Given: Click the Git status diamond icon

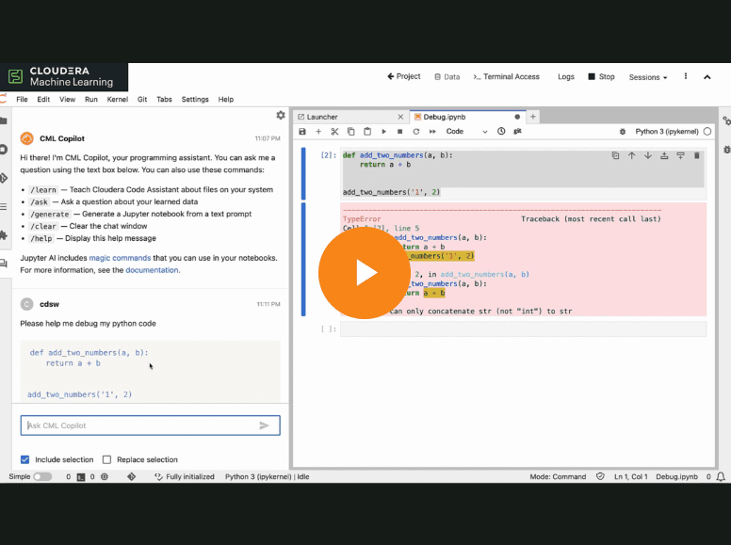Looking at the screenshot, I should [132, 476].
